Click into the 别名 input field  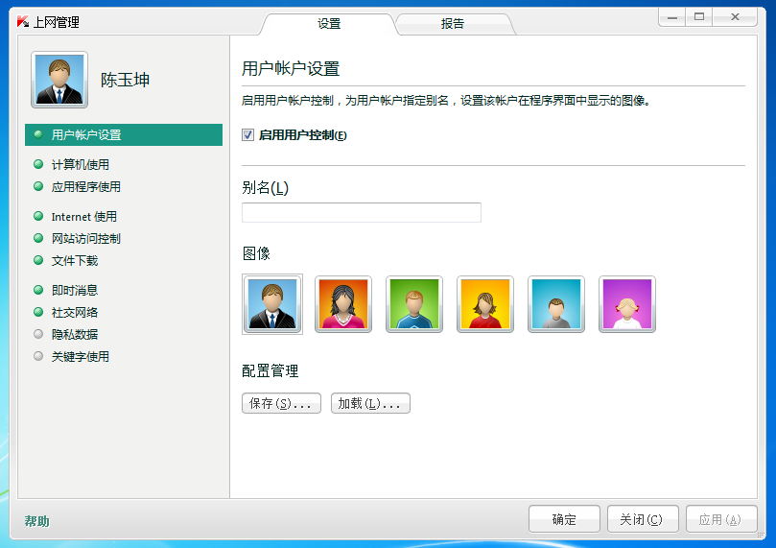click(361, 213)
